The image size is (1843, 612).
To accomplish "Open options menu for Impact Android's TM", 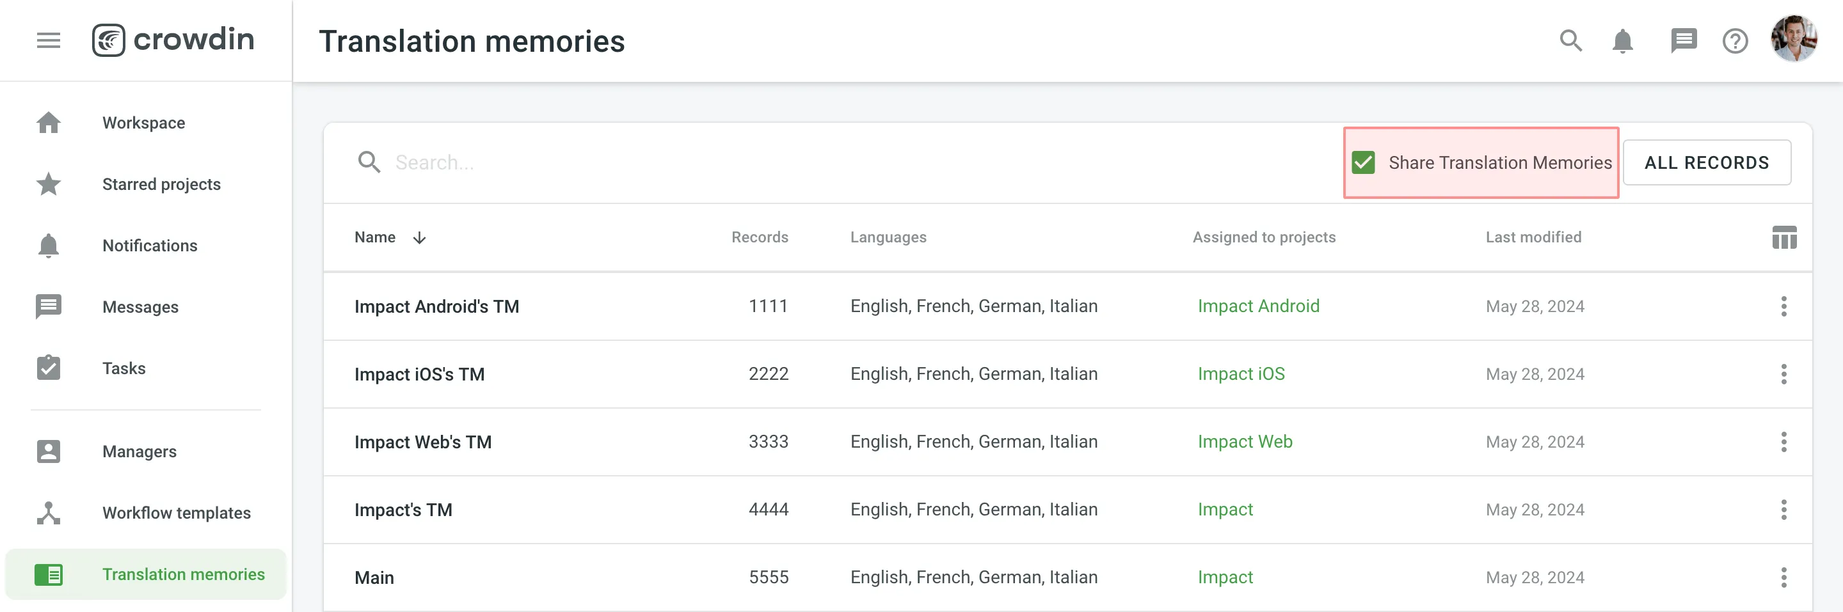I will (x=1783, y=306).
